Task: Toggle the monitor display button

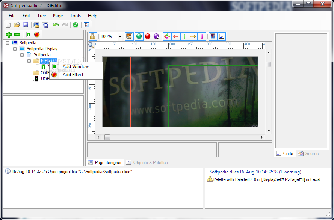Action: tap(129, 36)
